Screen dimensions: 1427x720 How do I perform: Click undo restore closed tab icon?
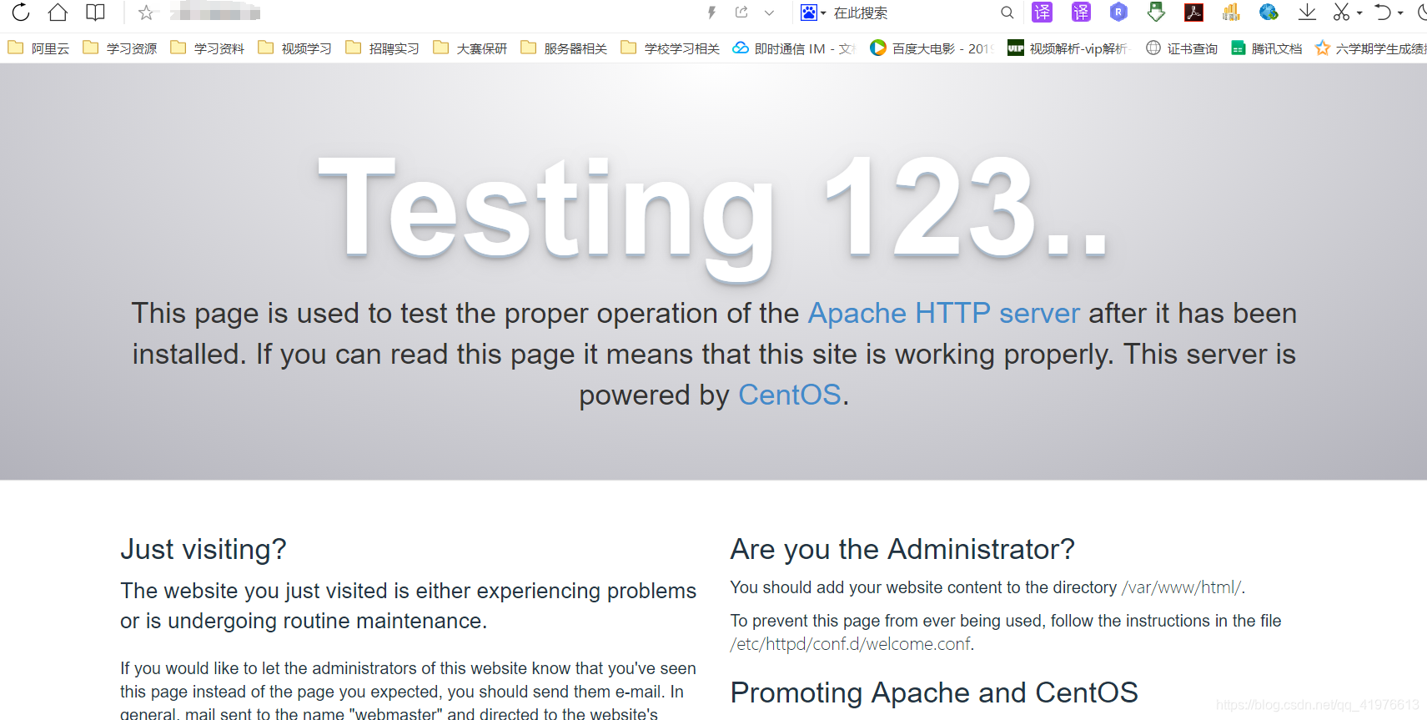pos(1383,13)
